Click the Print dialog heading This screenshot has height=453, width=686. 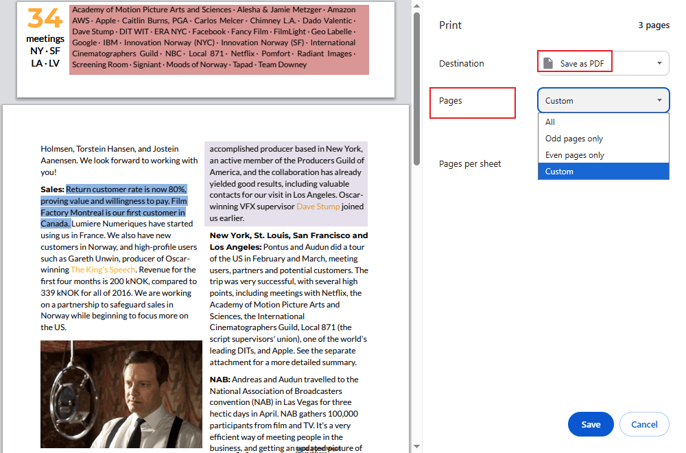click(x=450, y=25)
